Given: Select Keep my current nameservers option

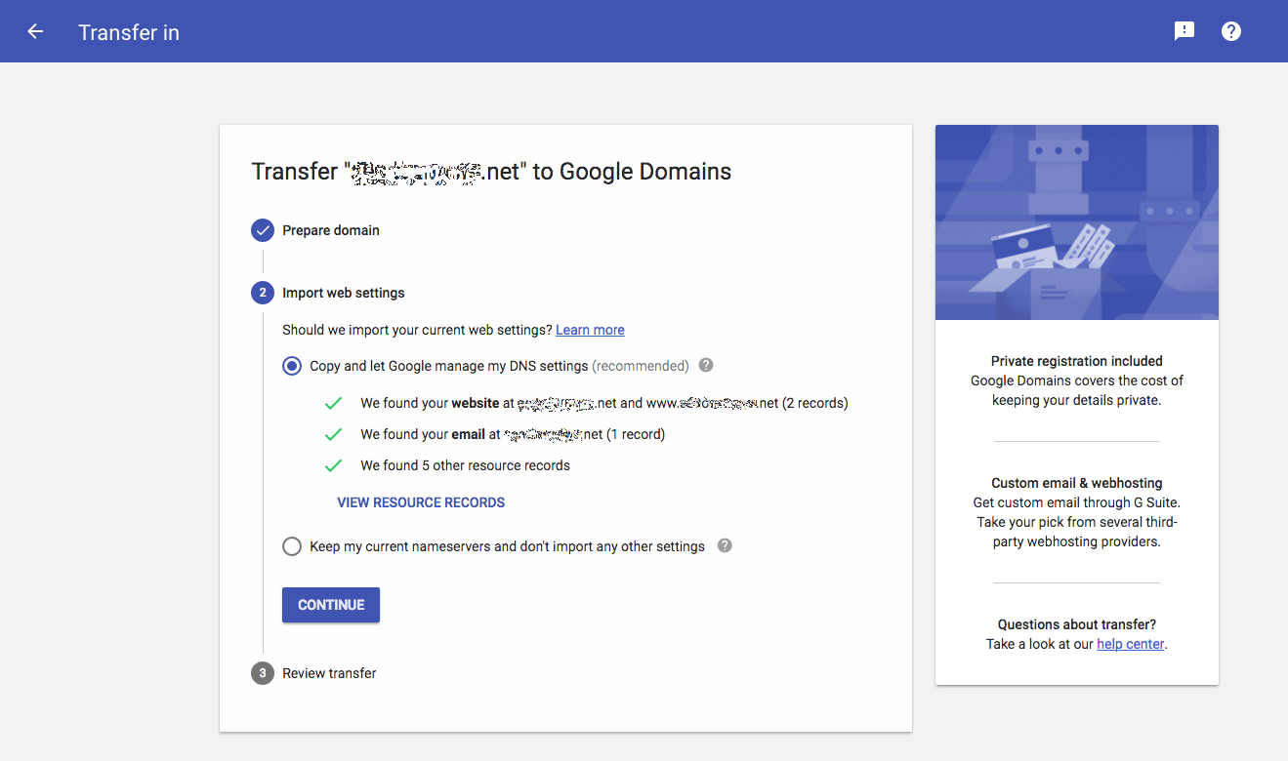Looking at the screenshot, I should tap(292, 546).
